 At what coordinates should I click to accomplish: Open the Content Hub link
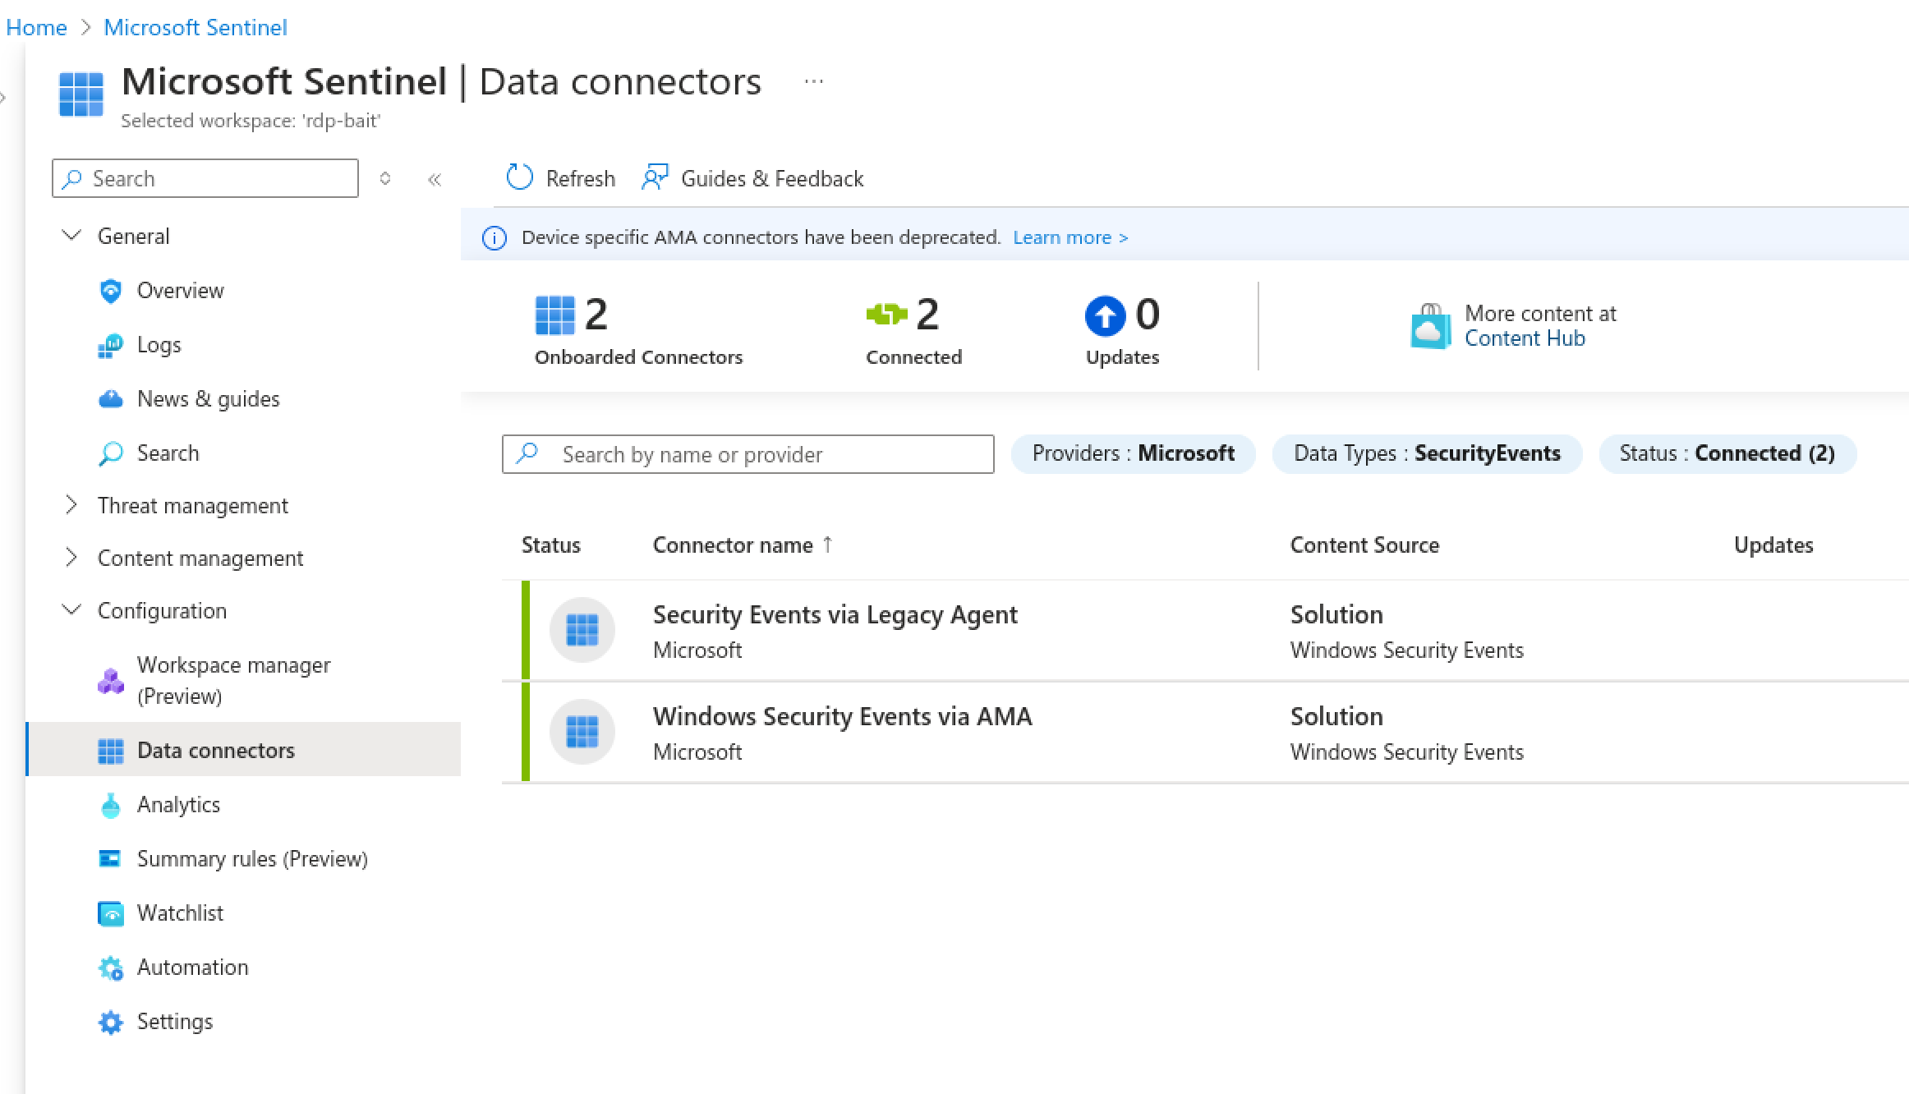point(1525,338)
